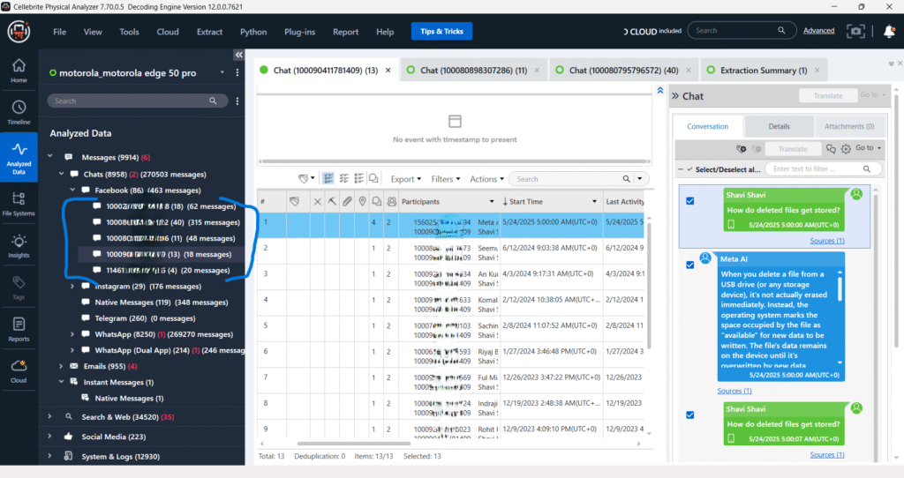Click the Tips & Tricks button
The width and height of the screenshot is (904, 478).
(441, 31)
